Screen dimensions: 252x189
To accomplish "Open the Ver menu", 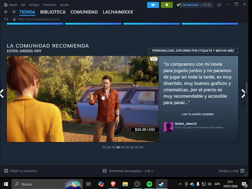I will (x=23, y=5).
